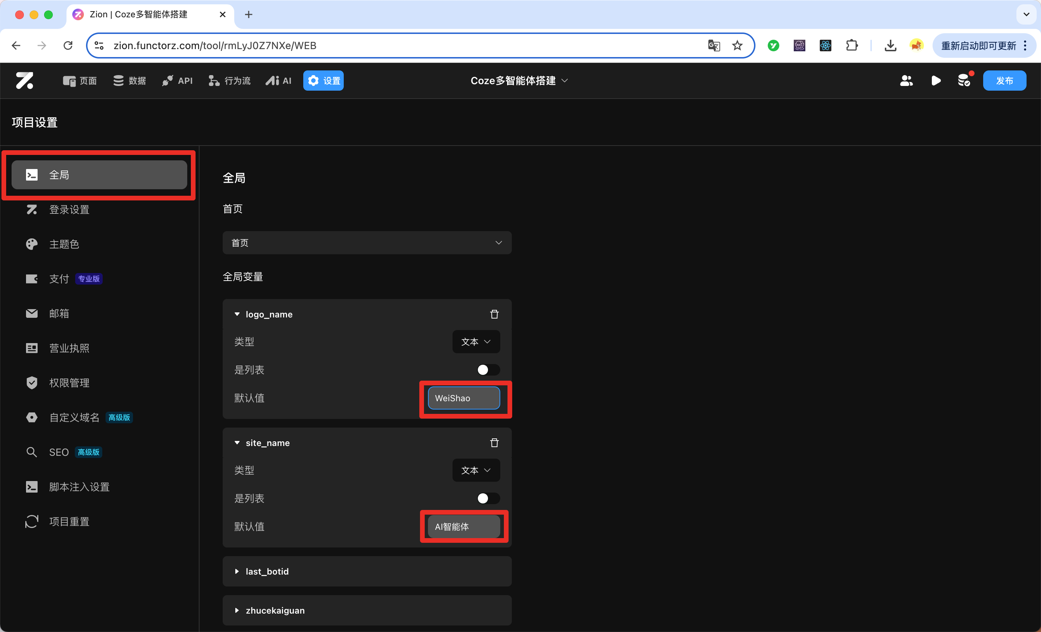Open the database sync status icon

[964, 80]
